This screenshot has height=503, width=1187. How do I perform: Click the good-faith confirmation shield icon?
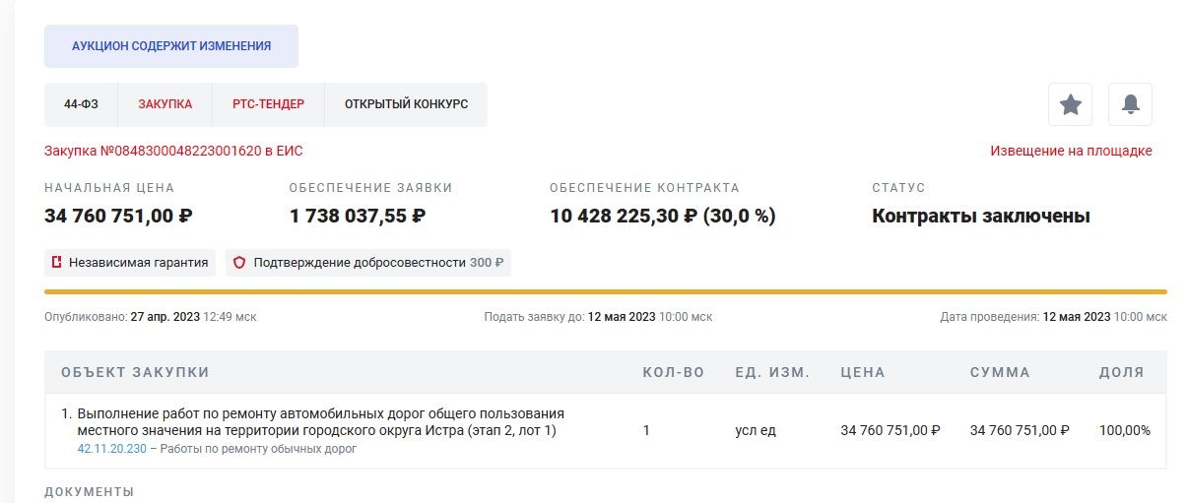(x=239, y=263)
